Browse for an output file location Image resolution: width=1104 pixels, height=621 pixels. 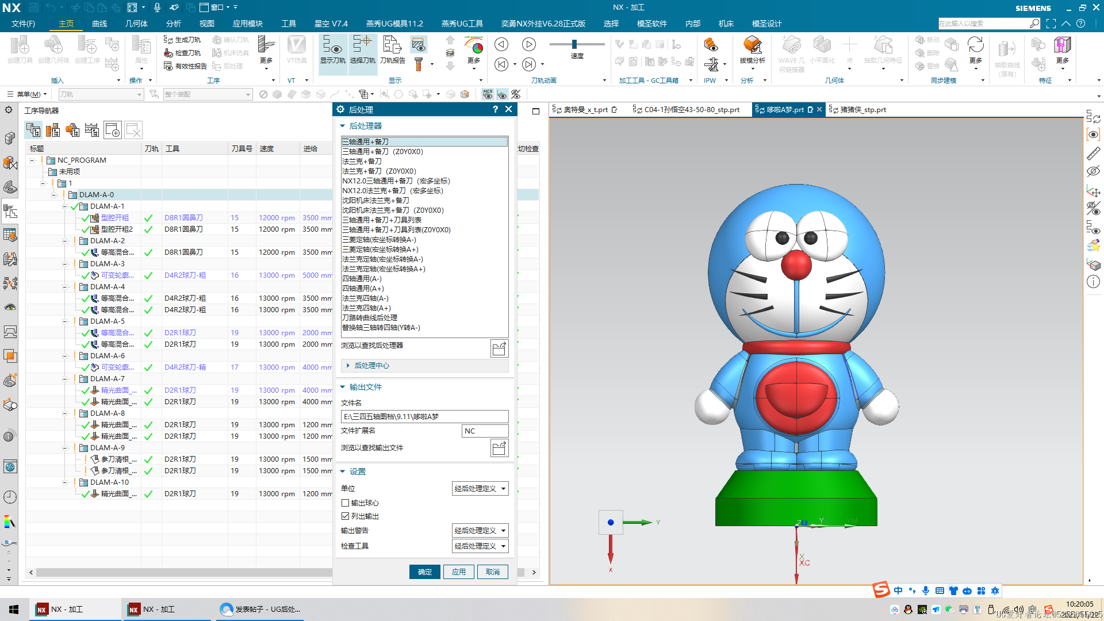(x=499, y=448)
